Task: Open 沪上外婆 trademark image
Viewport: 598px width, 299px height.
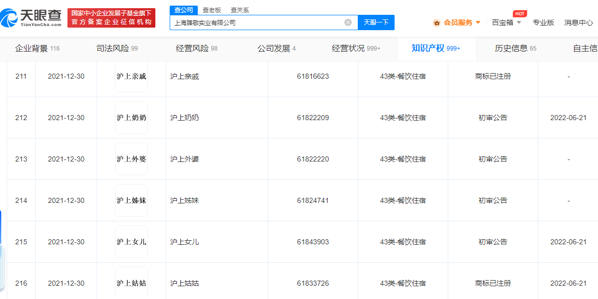Action: point(131,159)
